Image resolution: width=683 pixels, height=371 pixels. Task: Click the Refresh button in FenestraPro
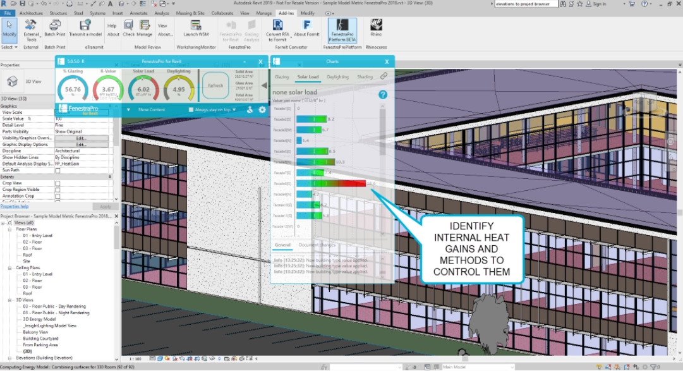[x=215, y=85]
